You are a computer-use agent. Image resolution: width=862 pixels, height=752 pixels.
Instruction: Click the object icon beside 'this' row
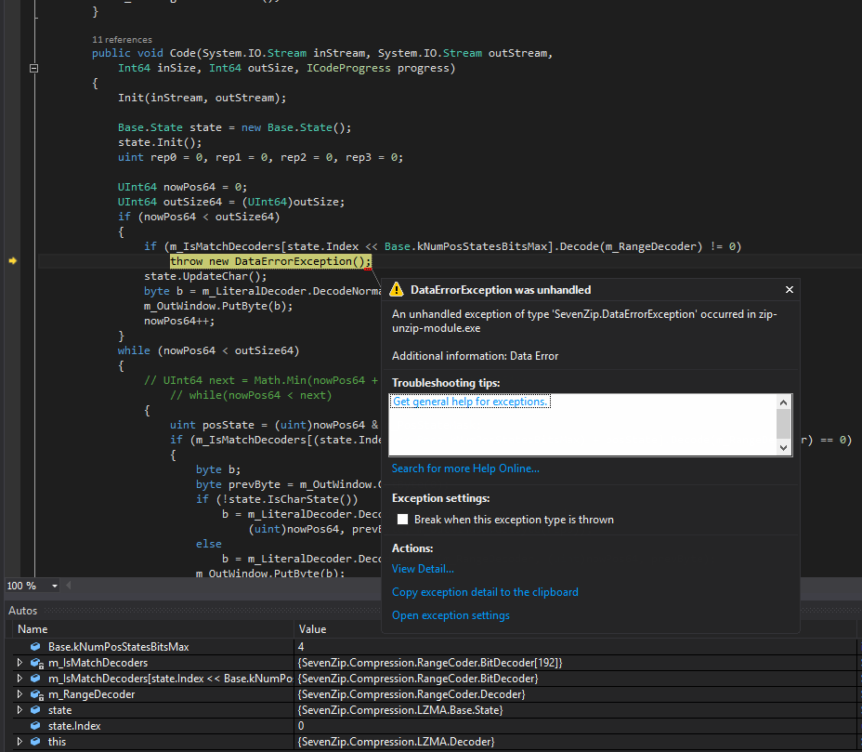pos(36,742)
